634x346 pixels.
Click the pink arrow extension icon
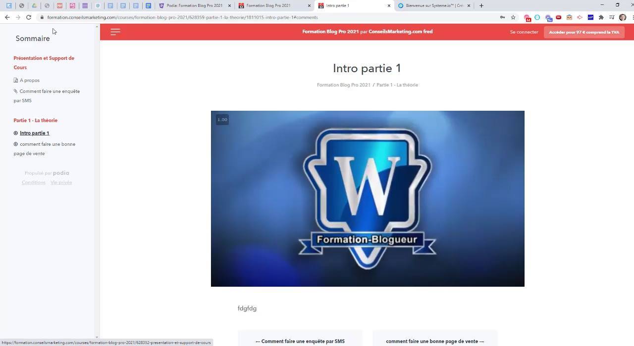point(580,17)
